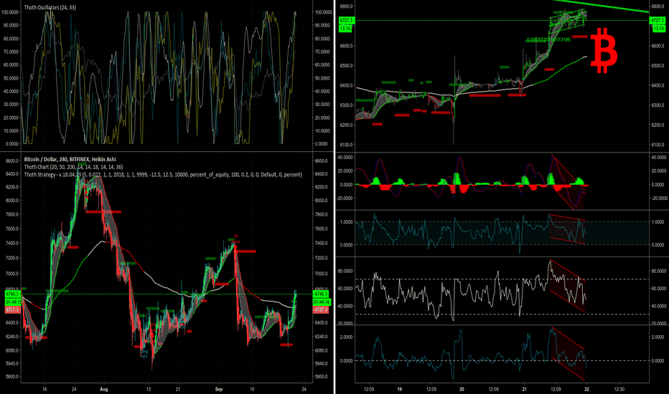Click the Long +23 strategy entry label
This screenshot has height=394, width=669.
point(144,354)
